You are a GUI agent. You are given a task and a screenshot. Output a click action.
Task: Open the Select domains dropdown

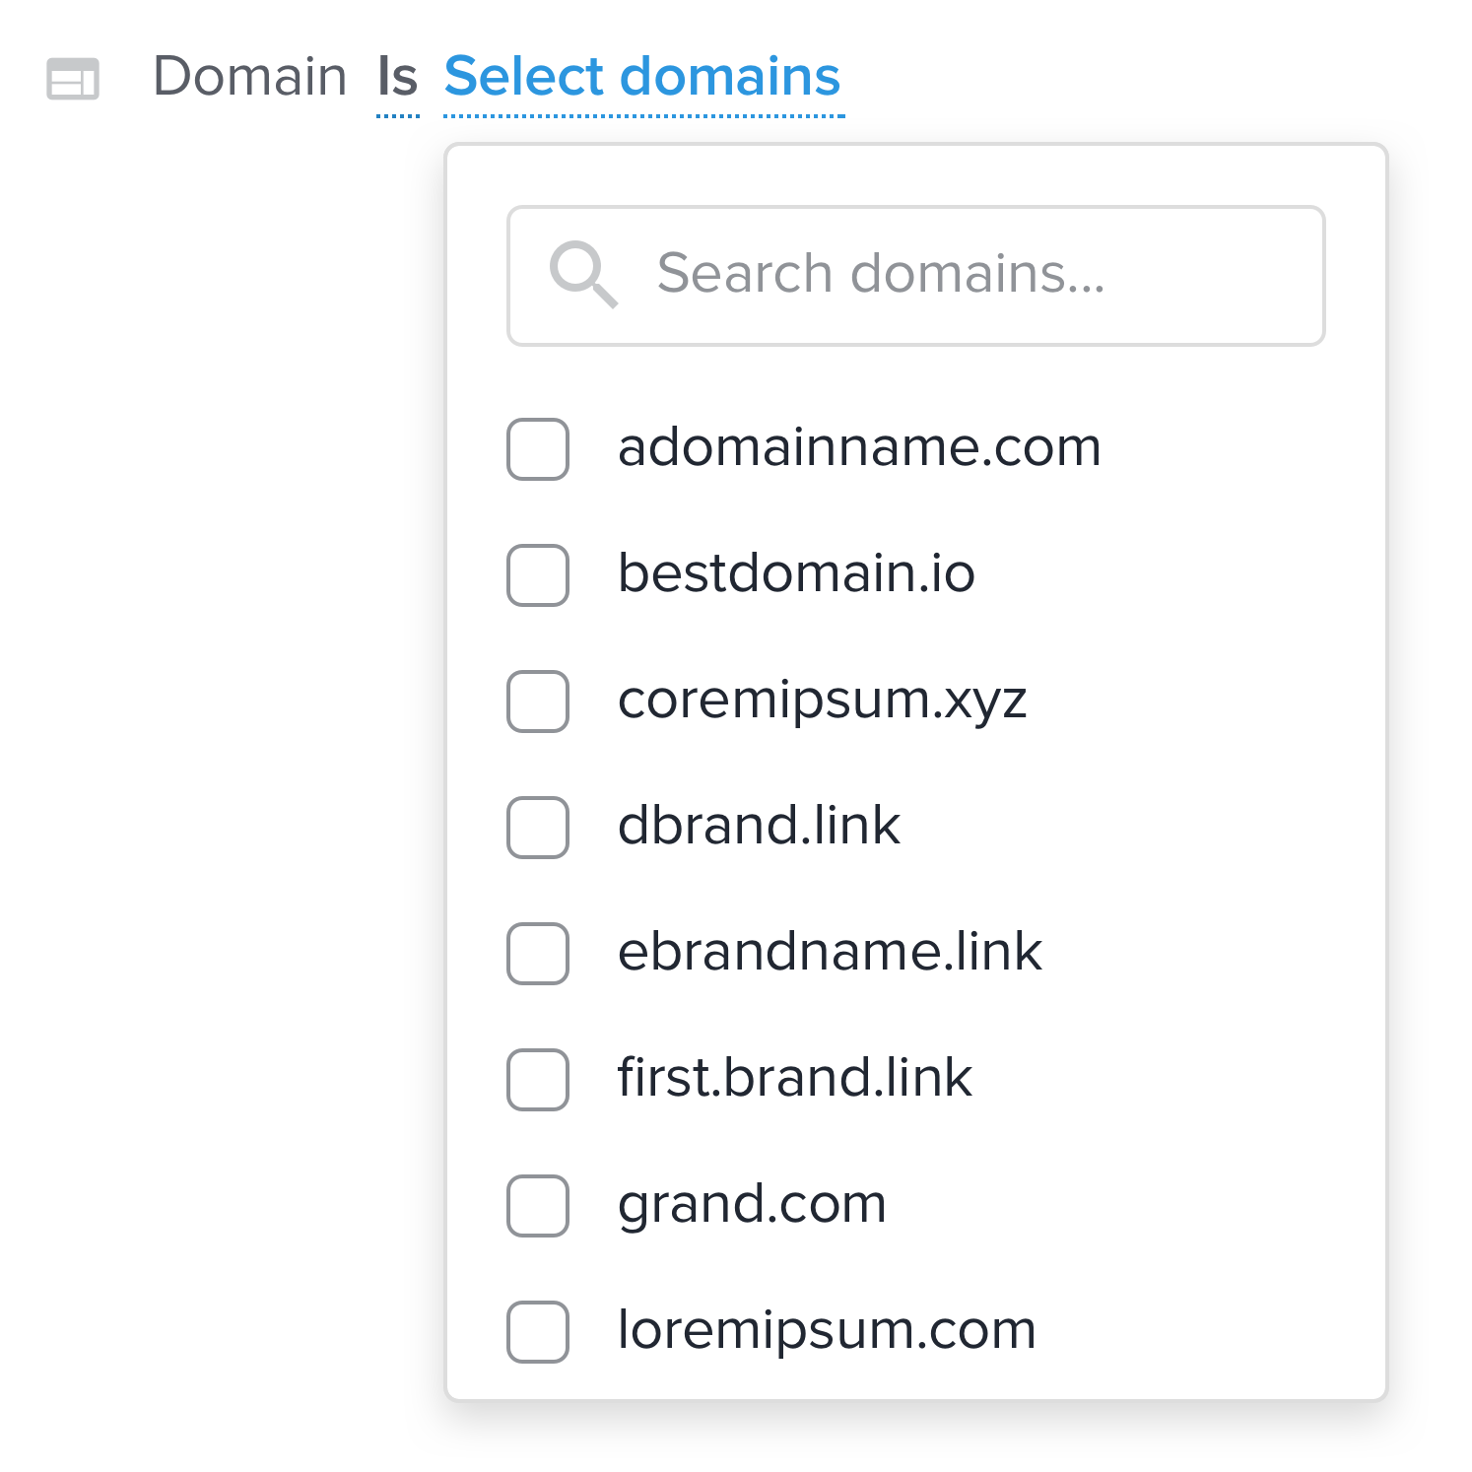coord(642,79)
